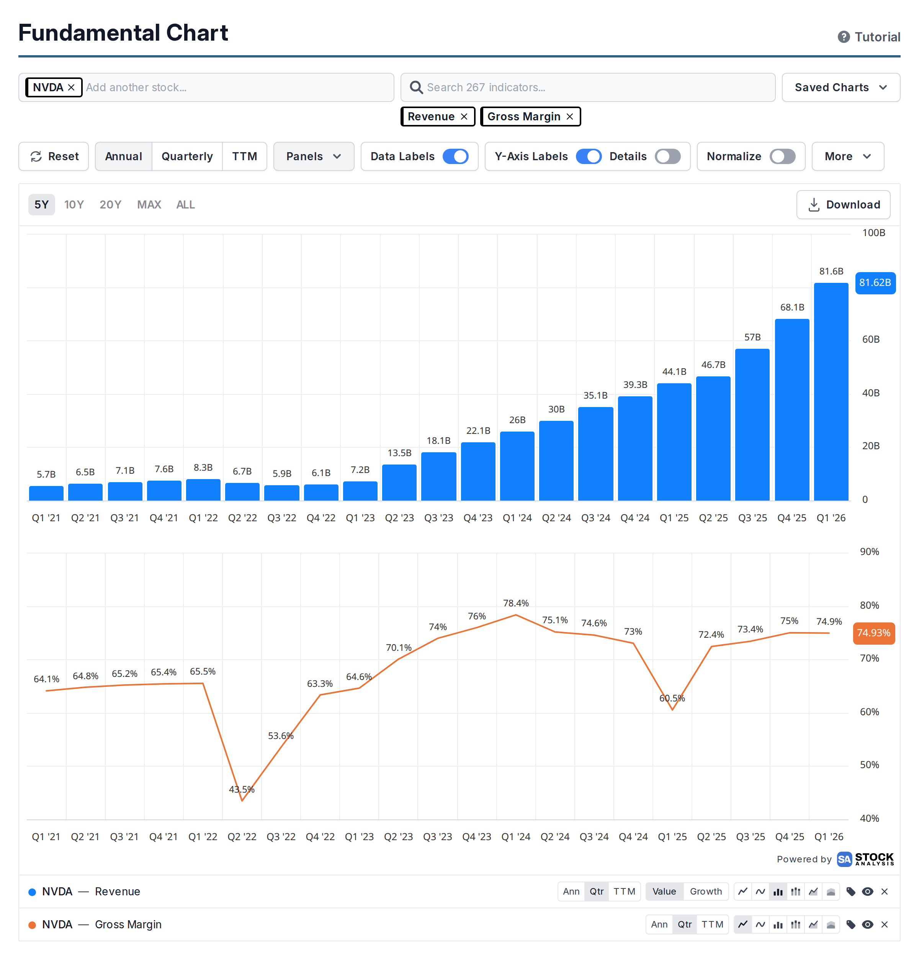Remove the Revenue indicator tag
919x972 pixels.
click(x=464, y=117)
